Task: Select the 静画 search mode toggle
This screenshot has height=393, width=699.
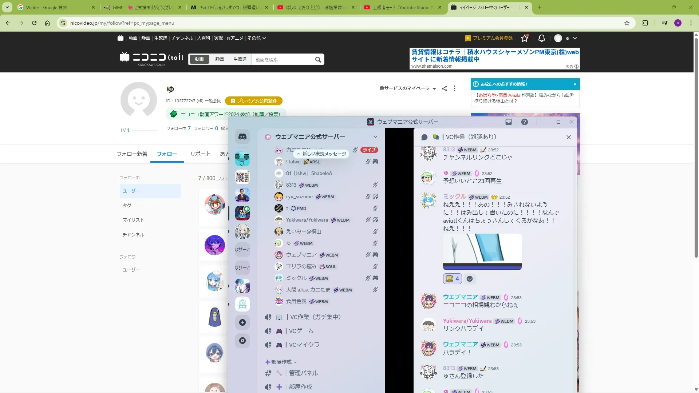Action: click(219, 59)
